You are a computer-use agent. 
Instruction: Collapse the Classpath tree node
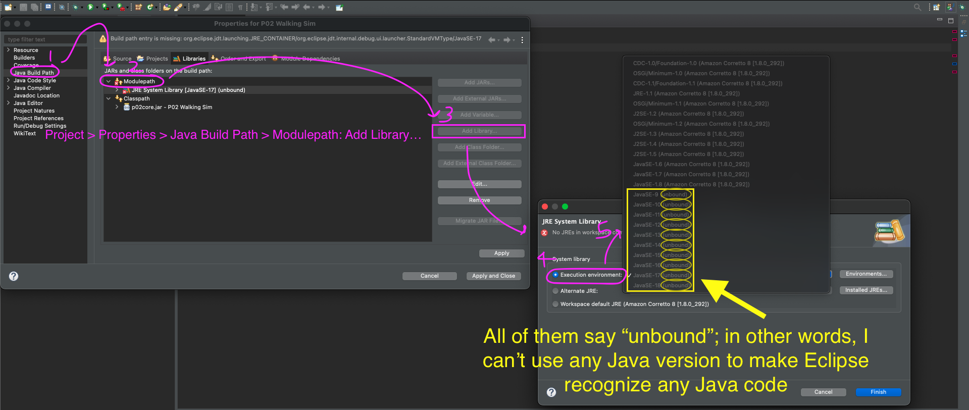[x=108, y=98]
